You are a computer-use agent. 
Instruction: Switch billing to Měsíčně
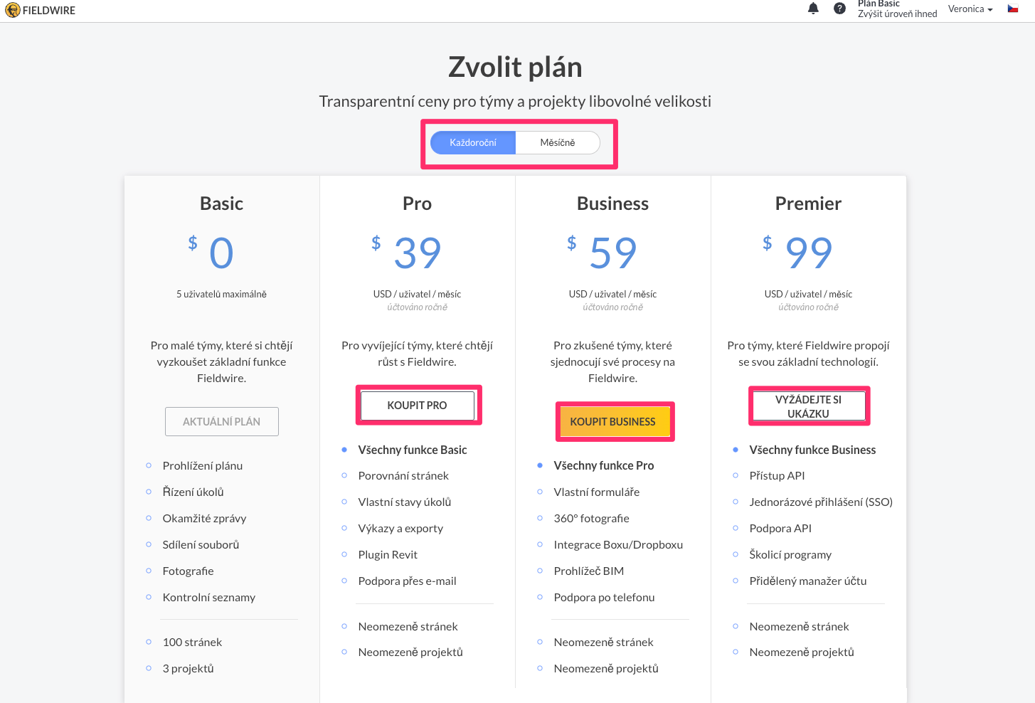coord(558,142)
